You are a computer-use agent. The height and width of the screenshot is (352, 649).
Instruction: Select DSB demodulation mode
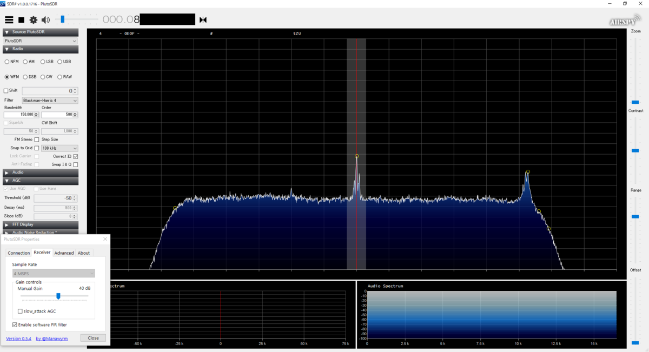[30, 77]
